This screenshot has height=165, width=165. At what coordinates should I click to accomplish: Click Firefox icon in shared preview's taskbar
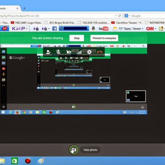coord(17,112)
